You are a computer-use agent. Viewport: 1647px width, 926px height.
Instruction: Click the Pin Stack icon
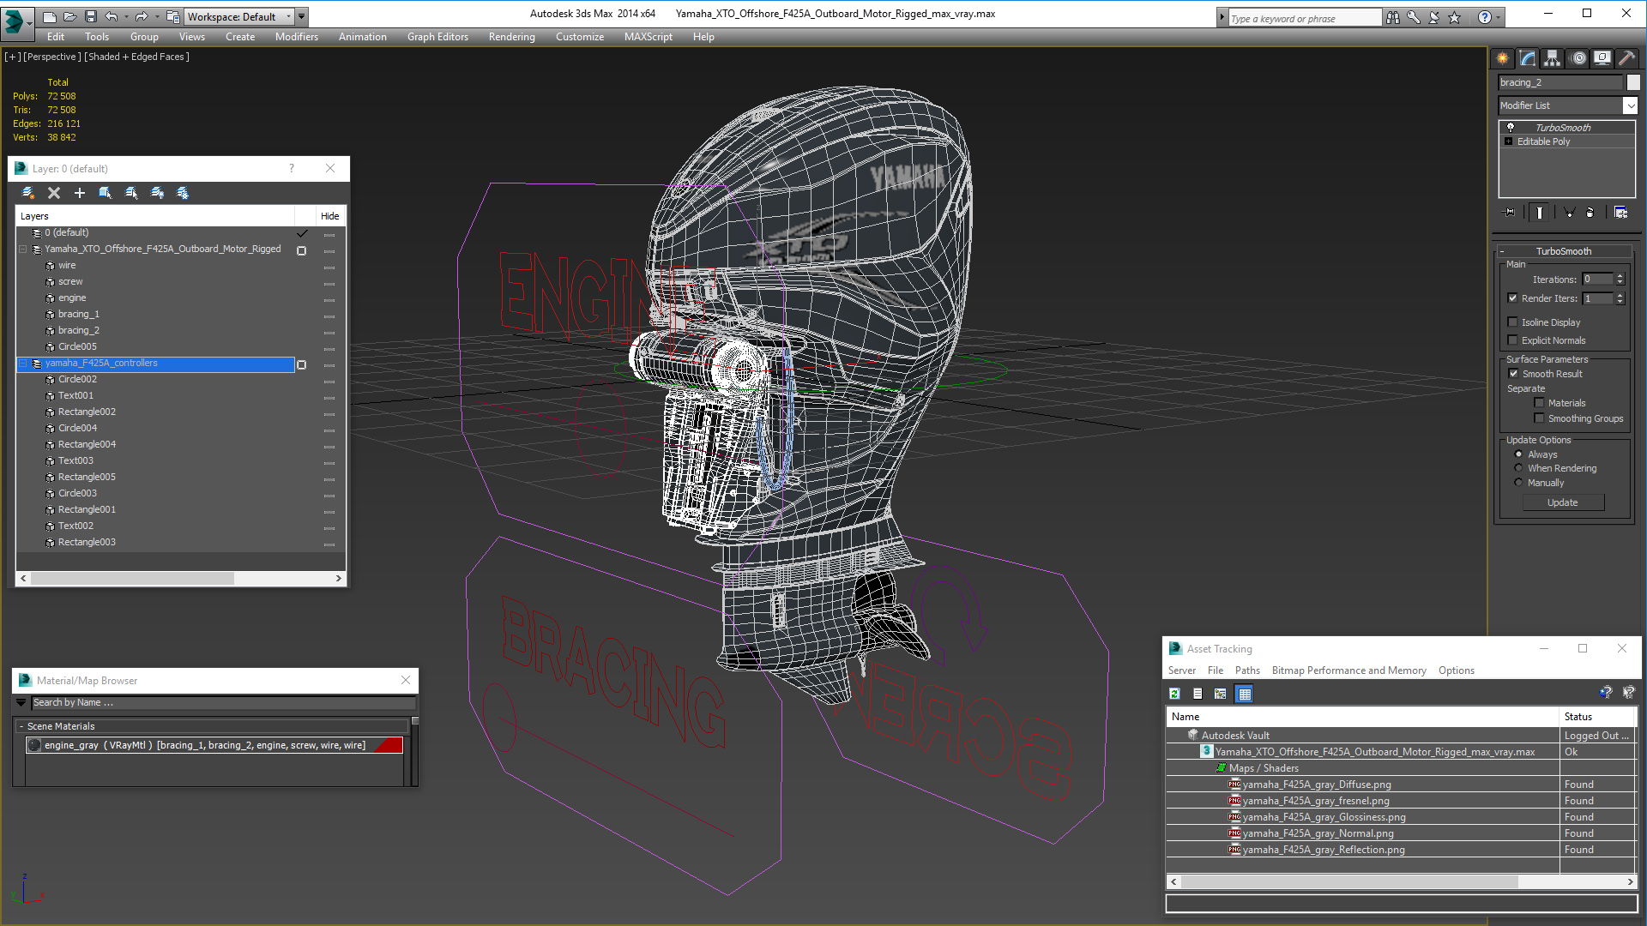pyautogui.click(x=1510, y=213)
